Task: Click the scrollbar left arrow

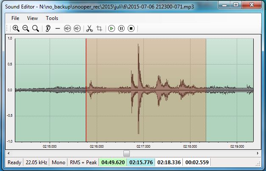Action: pos(8,153)
